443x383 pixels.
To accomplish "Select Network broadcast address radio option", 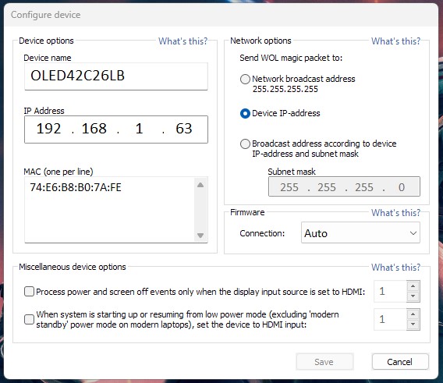I will click(245, 79).
